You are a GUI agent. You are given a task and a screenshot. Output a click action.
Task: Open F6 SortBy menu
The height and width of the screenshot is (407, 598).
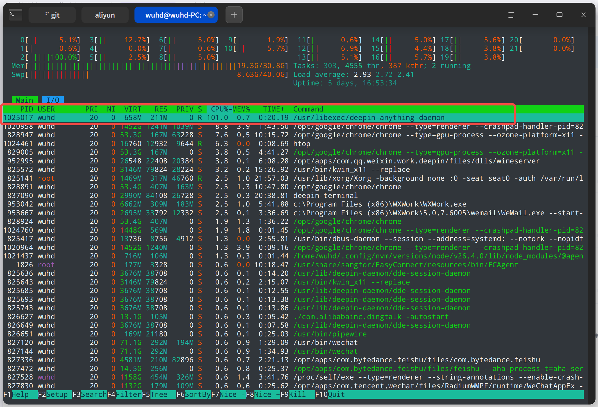(194, 394)
